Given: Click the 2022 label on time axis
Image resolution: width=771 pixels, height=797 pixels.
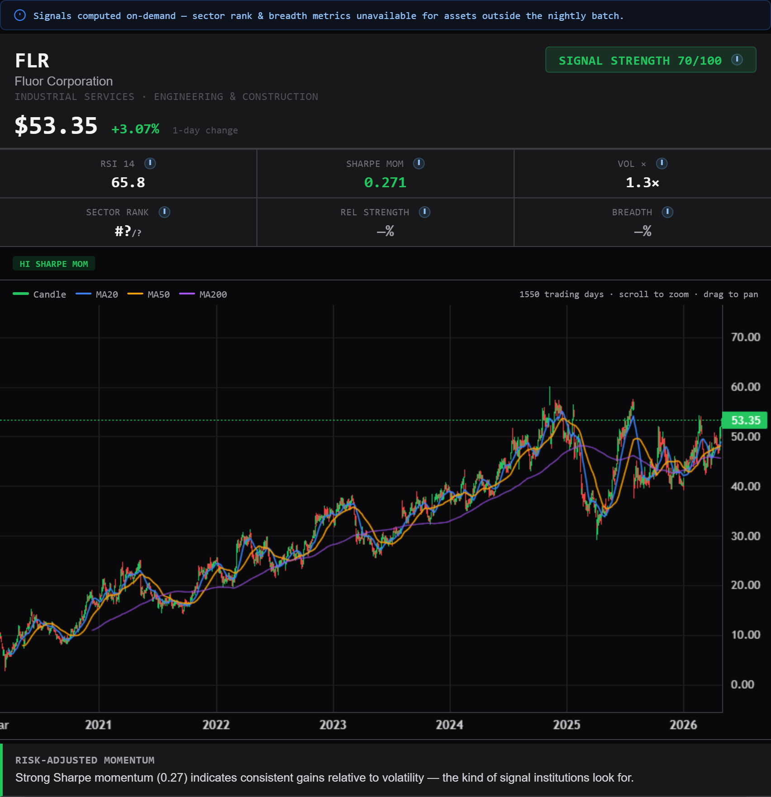Looking at the screenshot, I should point(216,725).
